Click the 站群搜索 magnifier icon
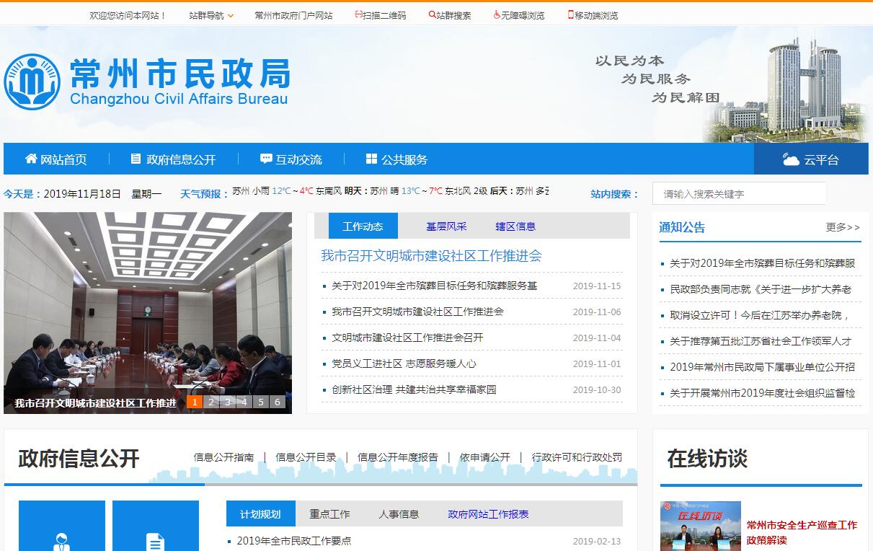873x551 pixels. [432, 14]
